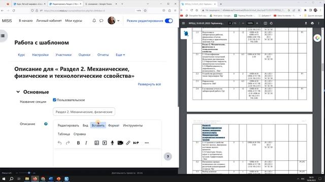
Task: Show more editor toolbar options
Action: pyautogui.click(x=147, y=143)
